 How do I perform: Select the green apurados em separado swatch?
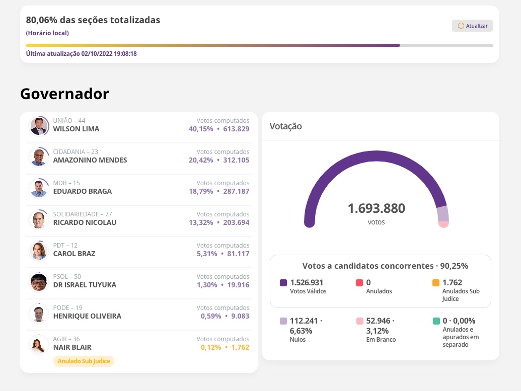pyautogui.click(x=436, y=321)
